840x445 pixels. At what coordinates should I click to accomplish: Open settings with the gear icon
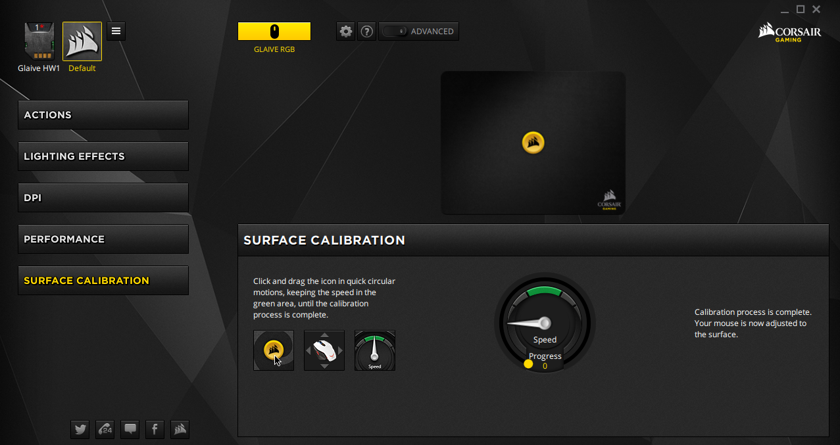(x=345, y=32)
